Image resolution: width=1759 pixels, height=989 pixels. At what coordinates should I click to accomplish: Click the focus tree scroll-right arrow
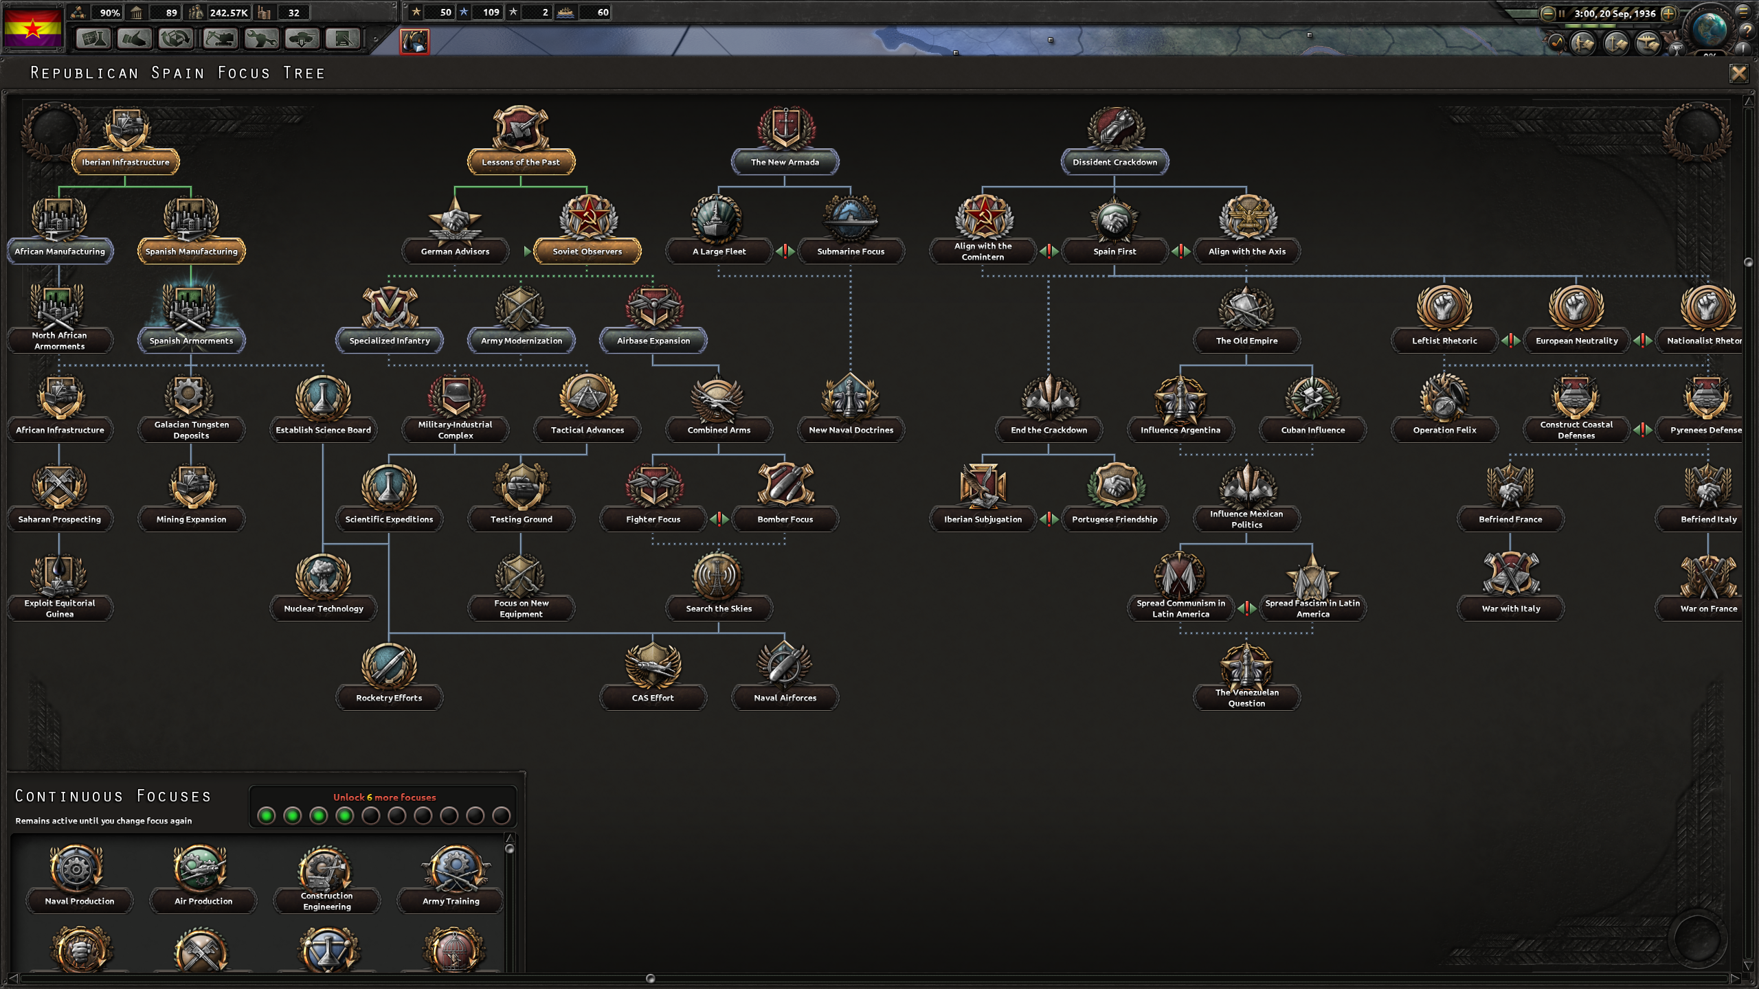tap(1736, 978)
